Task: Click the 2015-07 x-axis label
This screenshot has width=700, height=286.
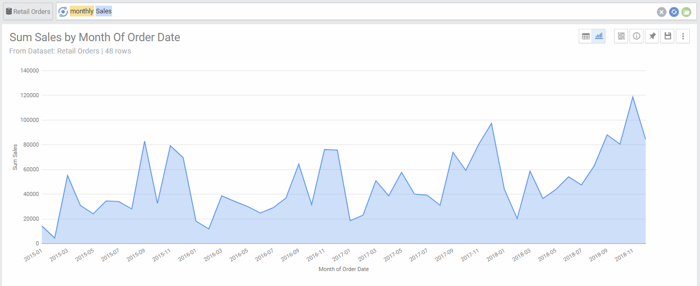Action: 110,255
